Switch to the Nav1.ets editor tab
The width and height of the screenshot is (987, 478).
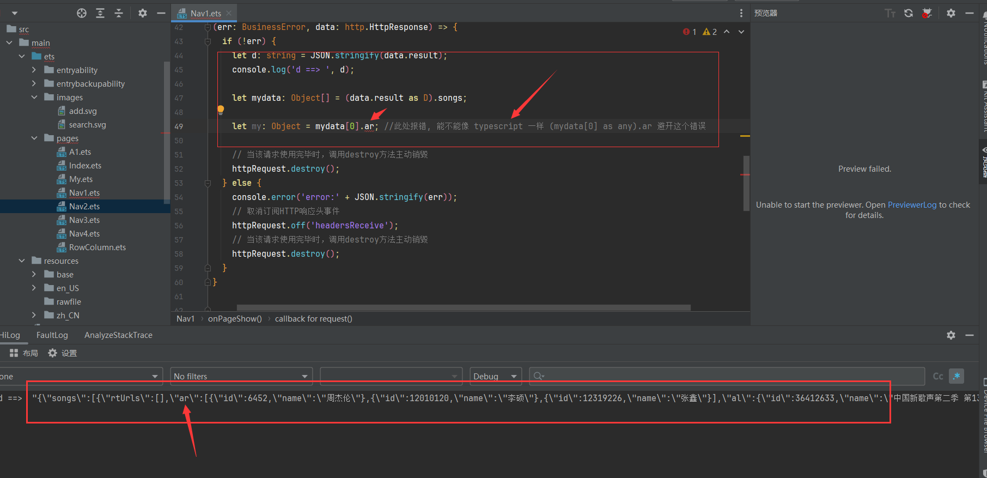point(205,13)
